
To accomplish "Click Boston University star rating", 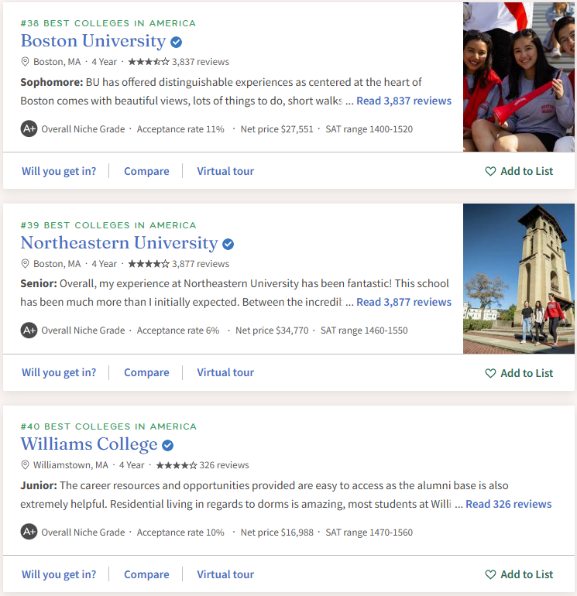I will (x=148, y=61).
